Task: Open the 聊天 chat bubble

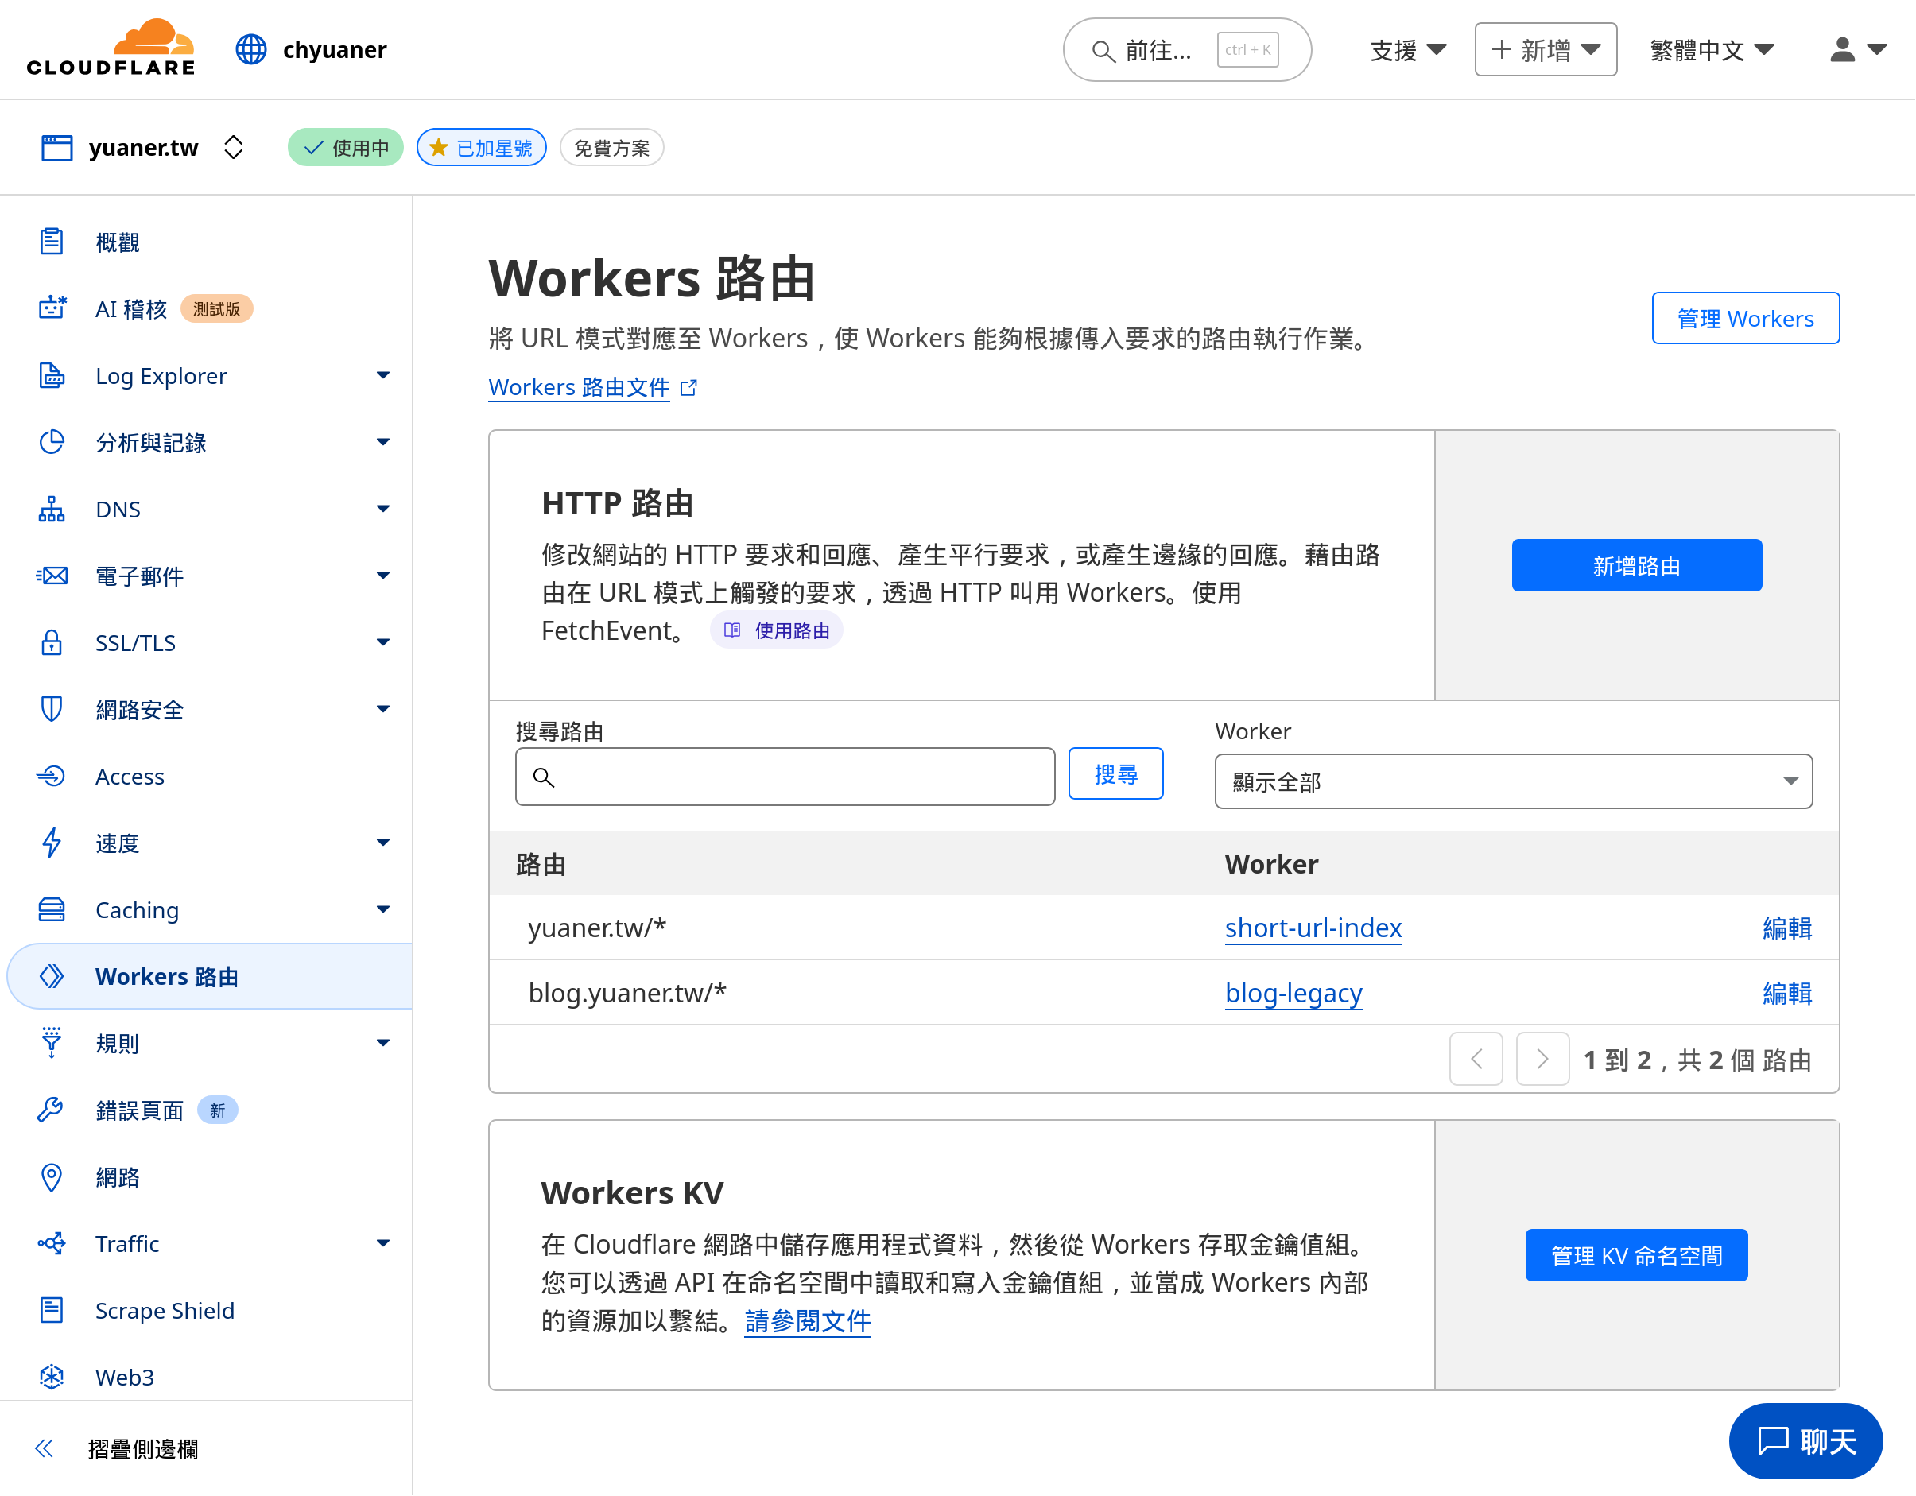Action: point(1805,1442)
